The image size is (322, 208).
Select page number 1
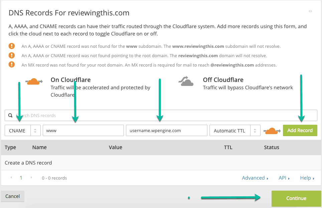21,178
